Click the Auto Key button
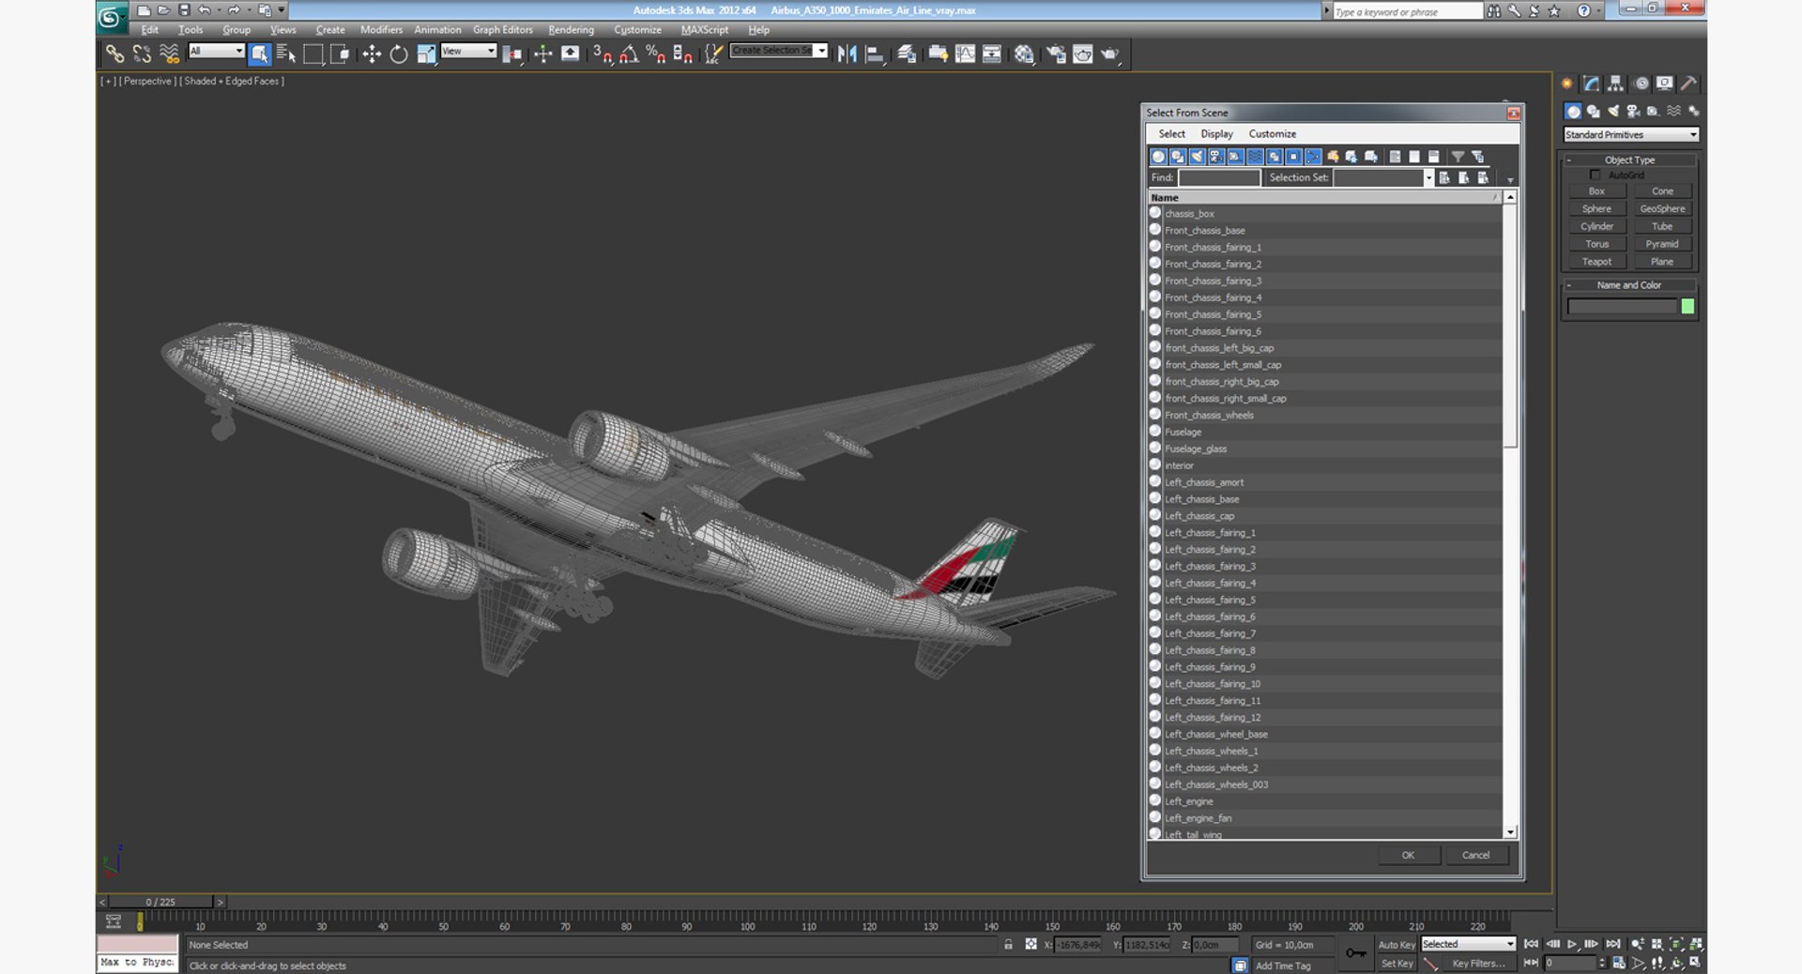 (1396, 945)
